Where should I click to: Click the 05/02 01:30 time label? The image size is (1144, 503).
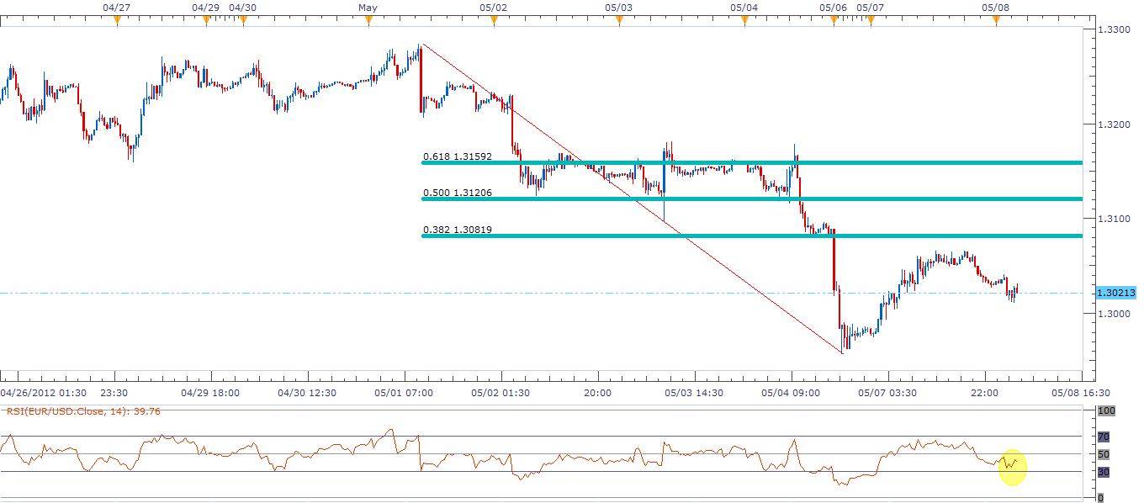click(500, 393)
